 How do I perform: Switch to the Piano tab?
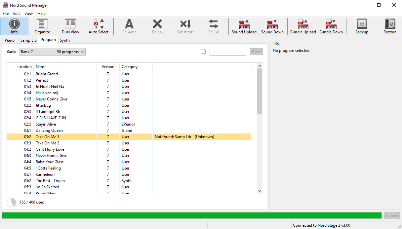pos(10,40)
